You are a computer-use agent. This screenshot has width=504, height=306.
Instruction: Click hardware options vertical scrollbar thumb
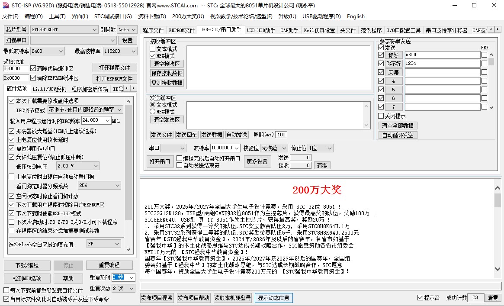tap(128, 163)
